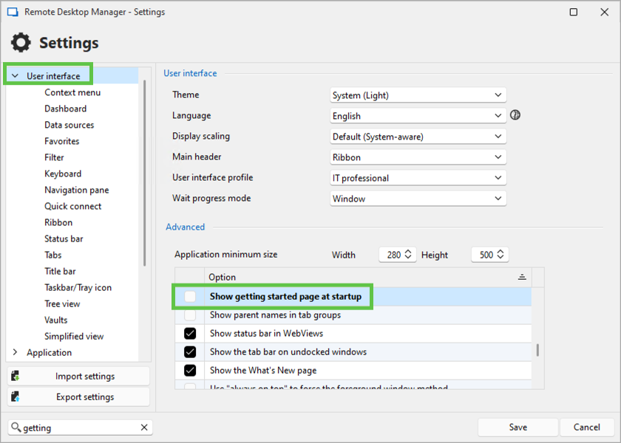This screenshot has width=621, height=443.
Task: Open Ribbon settings
Action: click(x=58, y=222)
